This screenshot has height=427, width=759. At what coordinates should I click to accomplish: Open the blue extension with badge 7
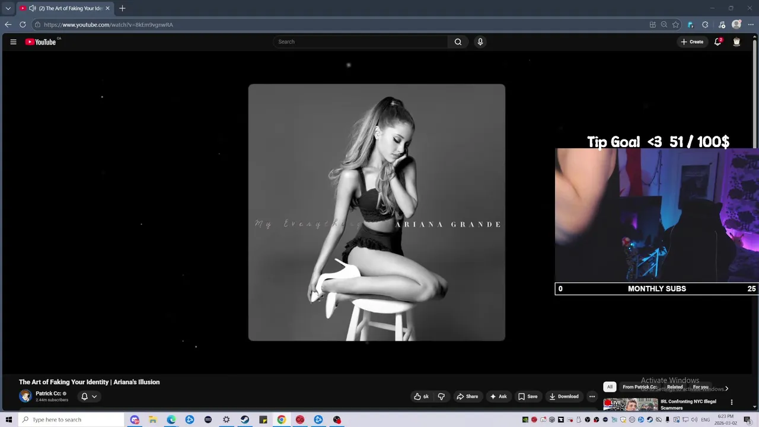[690, 24]
